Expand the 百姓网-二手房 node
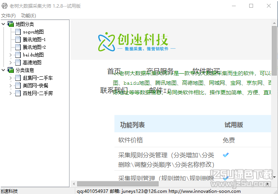This screenshot has width=278, height=194. point(10,93)
